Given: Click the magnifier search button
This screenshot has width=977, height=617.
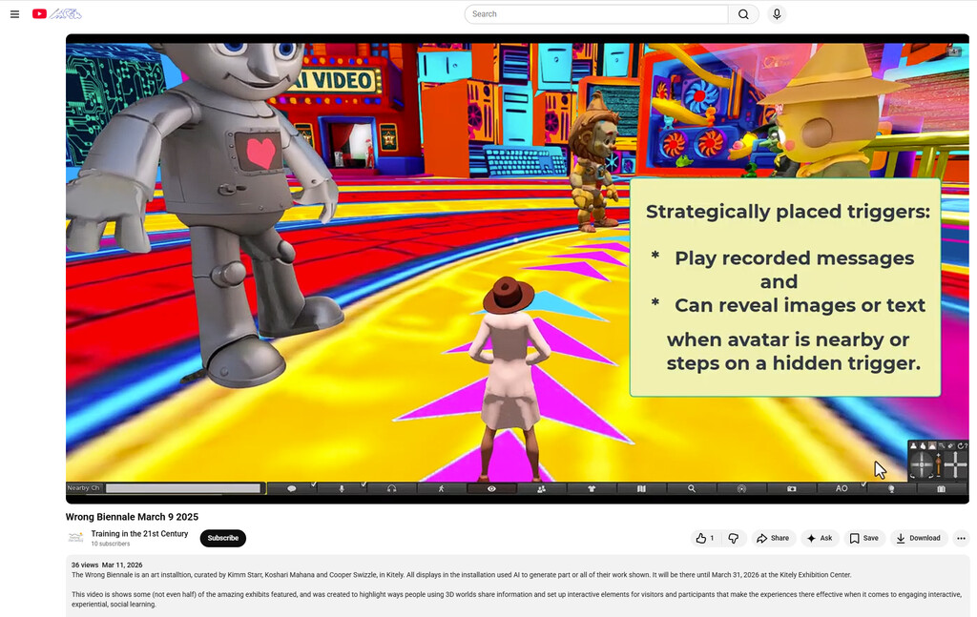Looking at the screenshot, I should point(743,14).
